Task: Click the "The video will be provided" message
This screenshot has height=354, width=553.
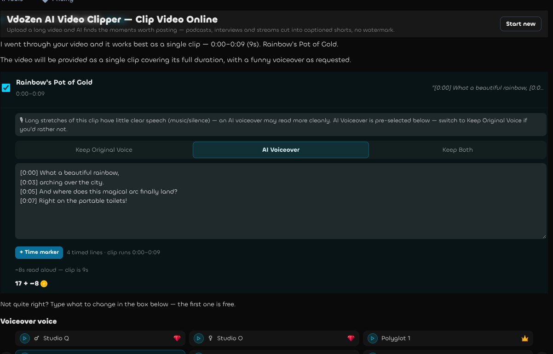Action: coord(176,60)
